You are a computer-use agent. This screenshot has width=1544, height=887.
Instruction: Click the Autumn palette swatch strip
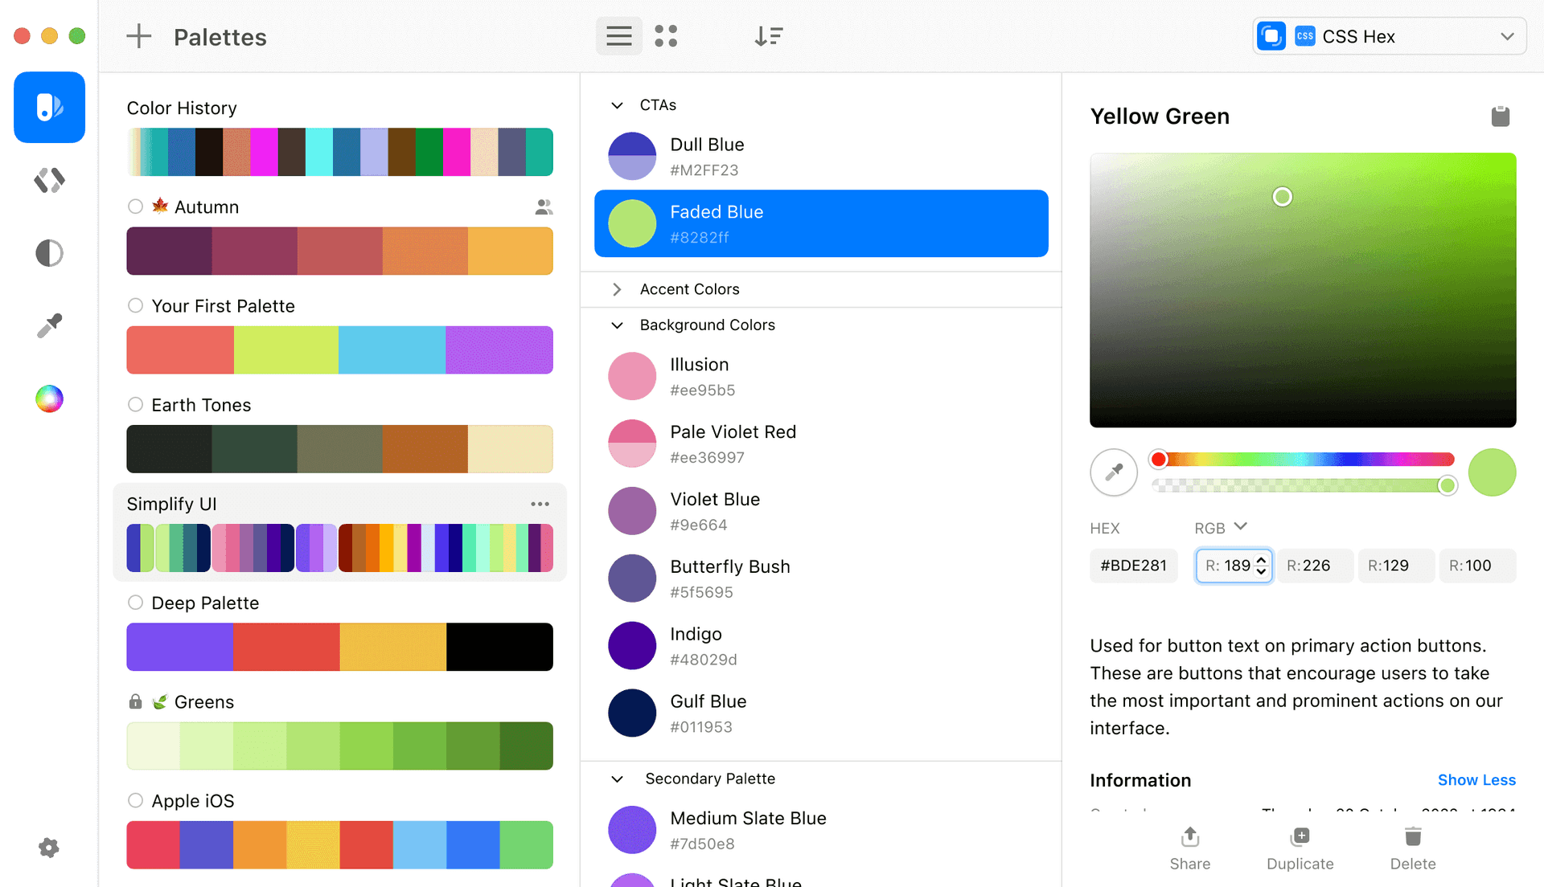339,251
